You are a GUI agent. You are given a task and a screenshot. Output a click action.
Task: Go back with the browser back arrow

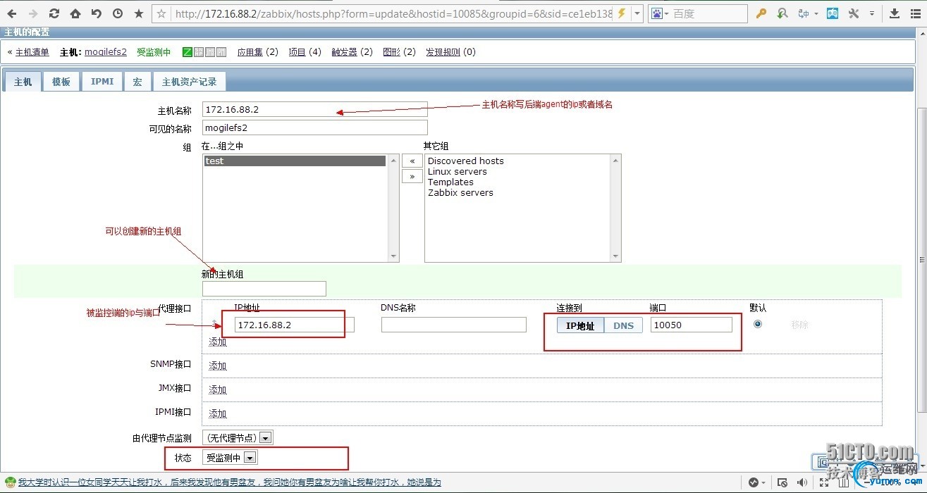[12, 13]
